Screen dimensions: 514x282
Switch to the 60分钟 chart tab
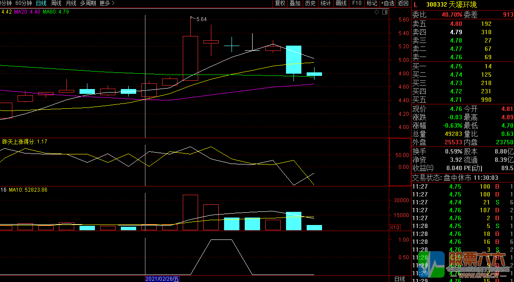coord(24,4)
